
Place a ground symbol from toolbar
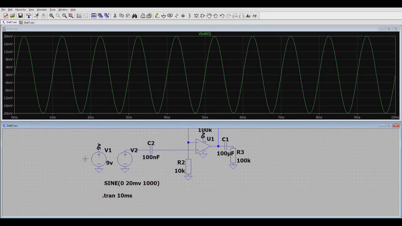[x=164, y=16]
